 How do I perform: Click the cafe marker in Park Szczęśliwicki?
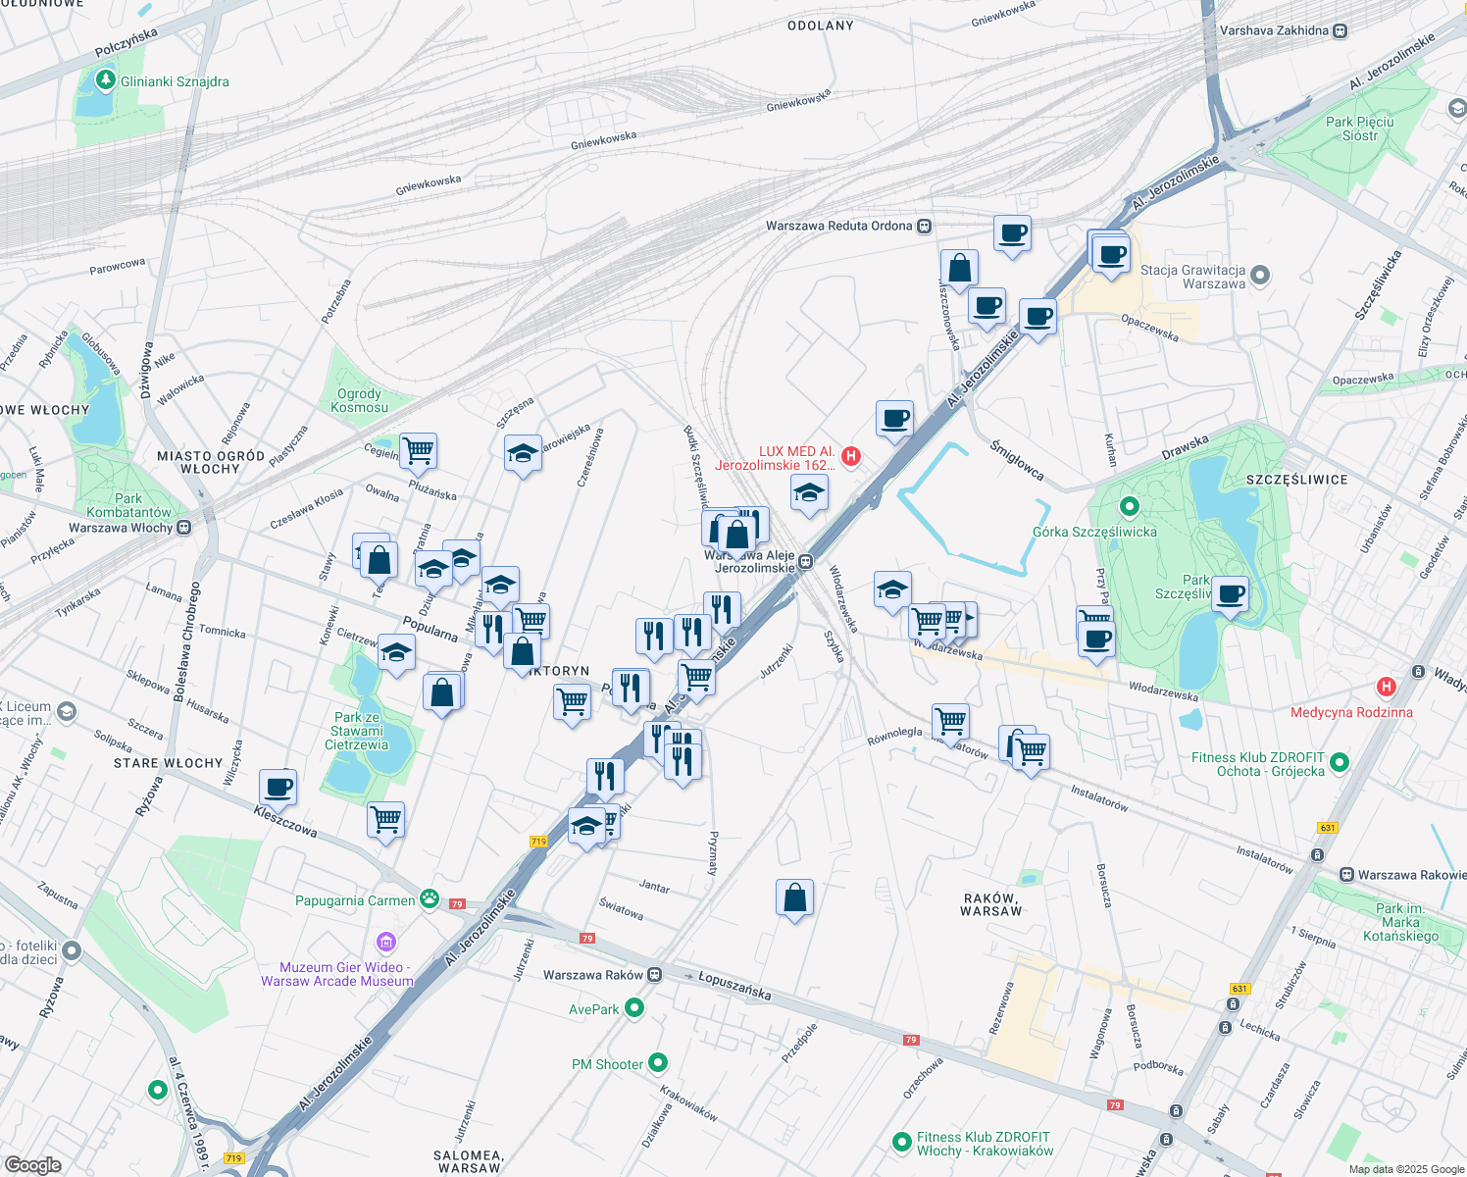(1230, 595)
